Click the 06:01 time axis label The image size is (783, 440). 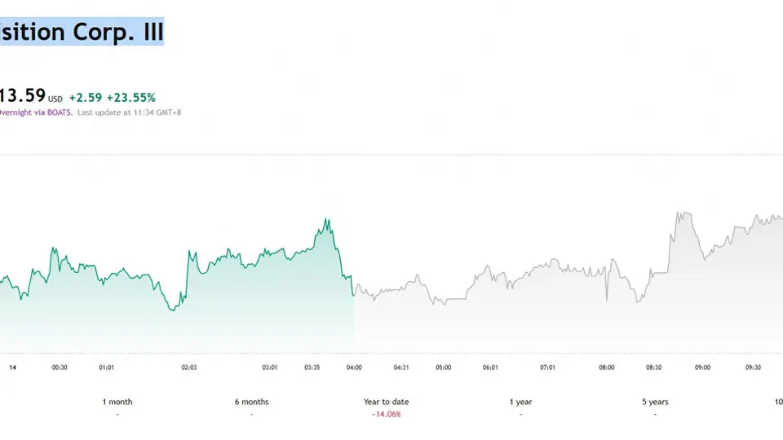(490, 367)
